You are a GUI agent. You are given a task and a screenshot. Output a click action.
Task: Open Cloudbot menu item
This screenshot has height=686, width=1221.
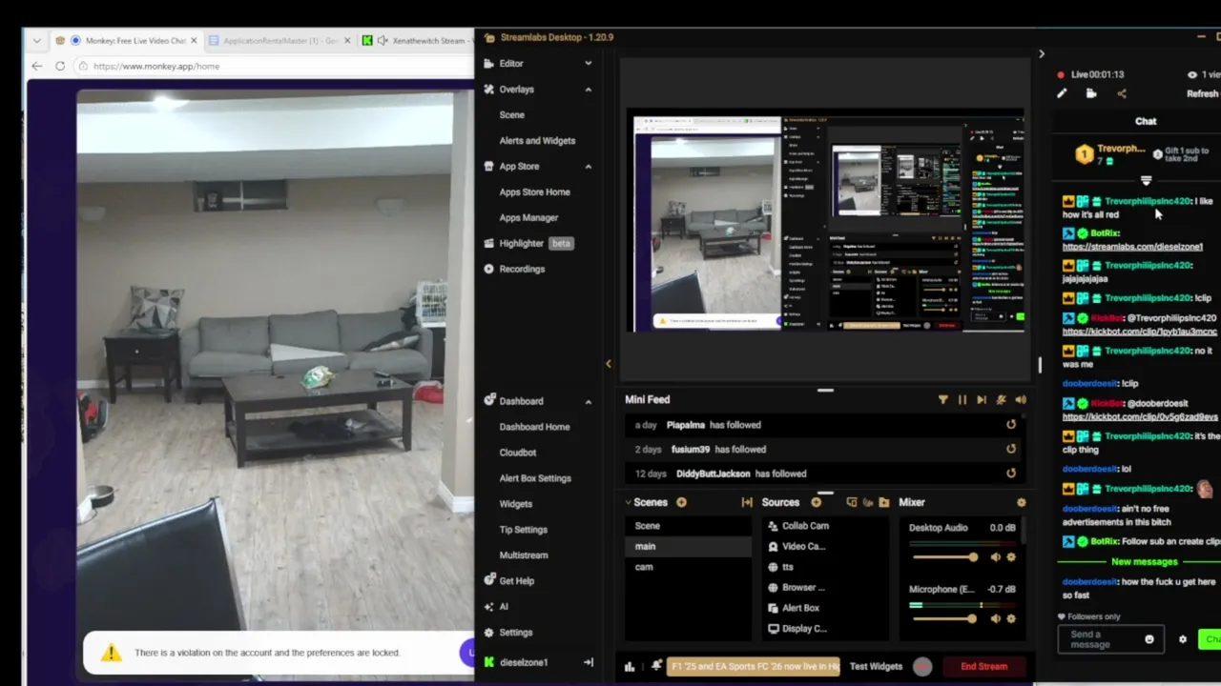coord(518,453)
